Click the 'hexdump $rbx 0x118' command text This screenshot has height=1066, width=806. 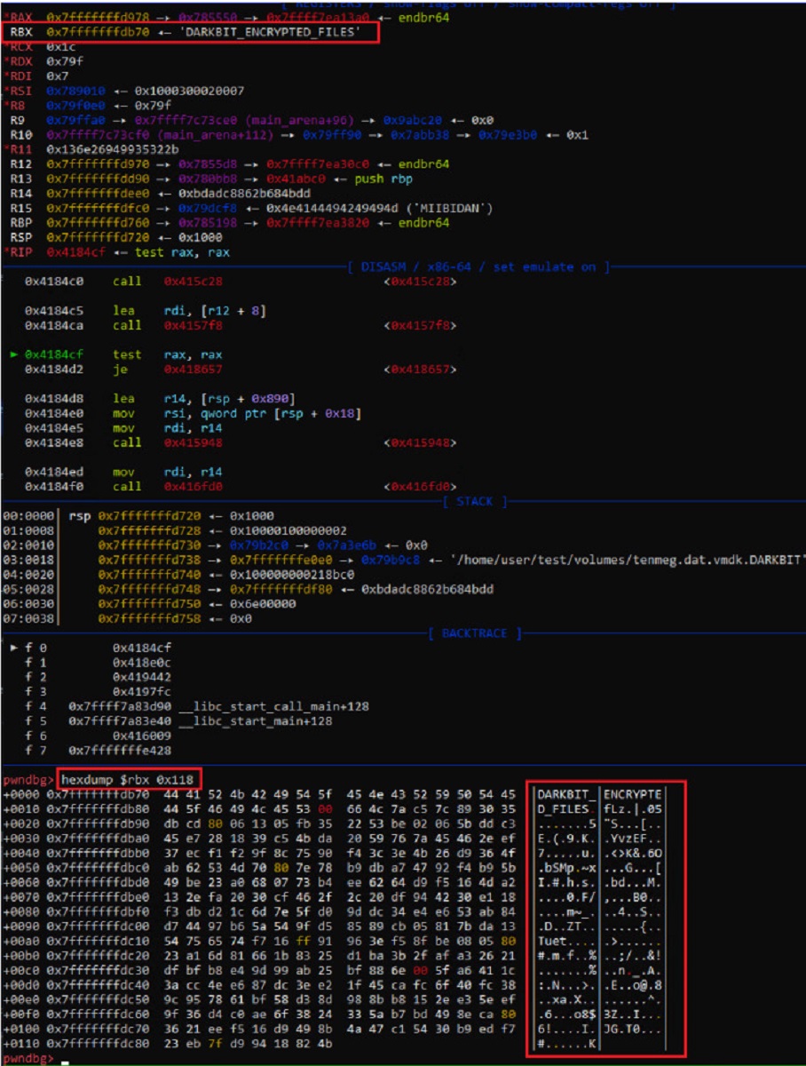(x=130, y=779)
